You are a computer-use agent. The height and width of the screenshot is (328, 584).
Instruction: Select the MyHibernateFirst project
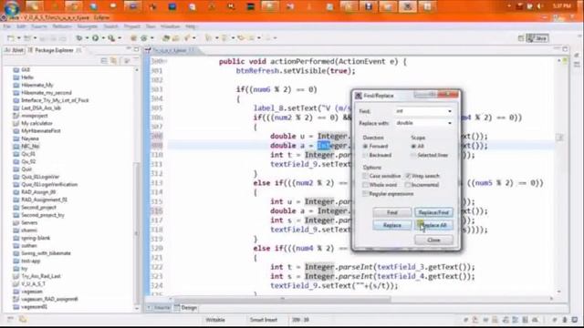40,131
